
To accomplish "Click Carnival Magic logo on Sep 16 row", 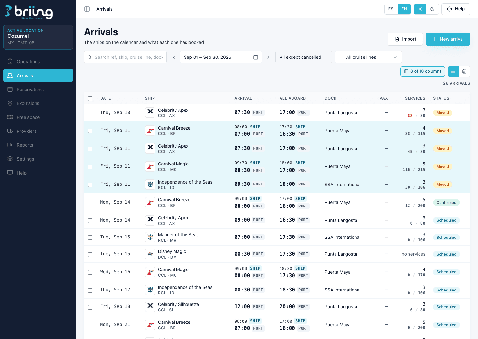I will [150, 272].
